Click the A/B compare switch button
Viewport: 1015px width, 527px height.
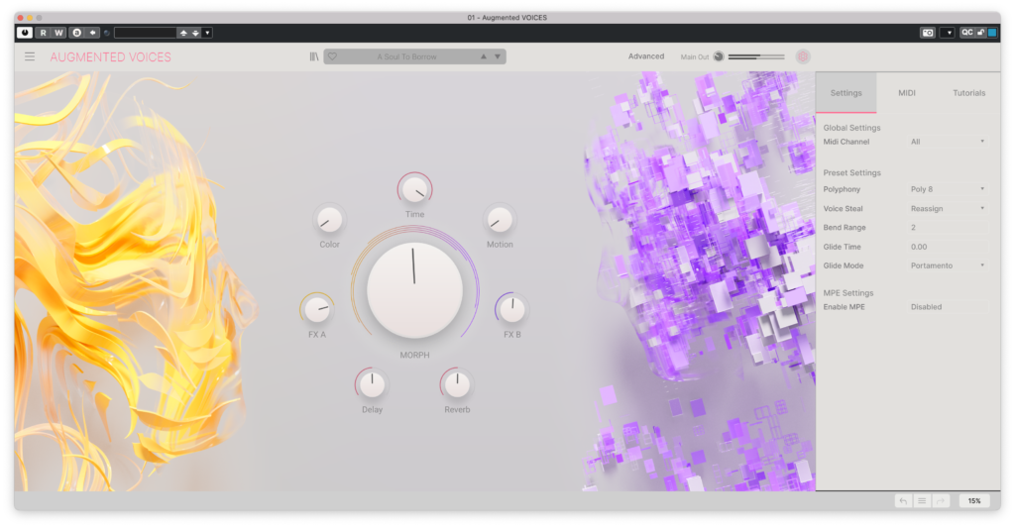[x=76, y=33]
